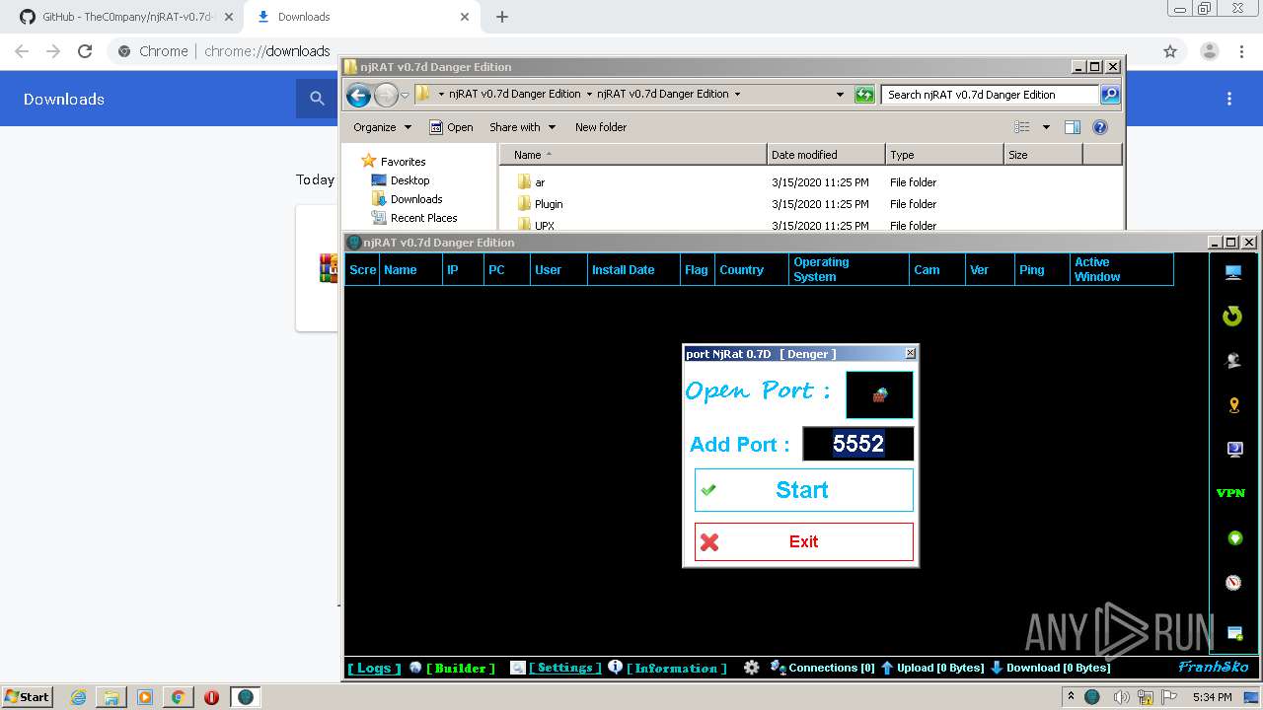Click Chrome icon in taskbar

(x=178, y=697)
